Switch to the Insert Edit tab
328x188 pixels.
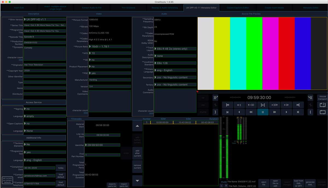pos(19,8)
